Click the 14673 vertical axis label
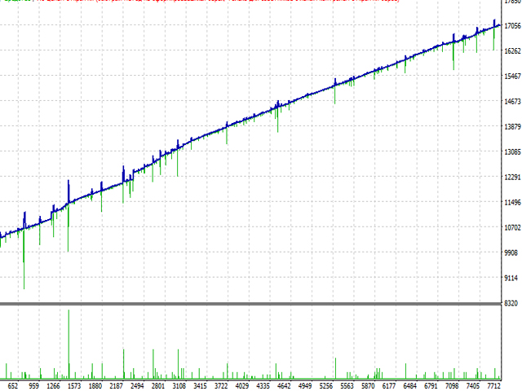This screenshot has height=391, width=522. (x=511, y=102)
